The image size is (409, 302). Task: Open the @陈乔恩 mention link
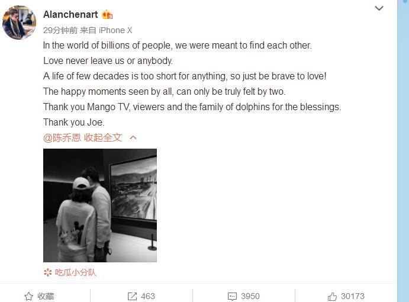(x=62, y=137)
